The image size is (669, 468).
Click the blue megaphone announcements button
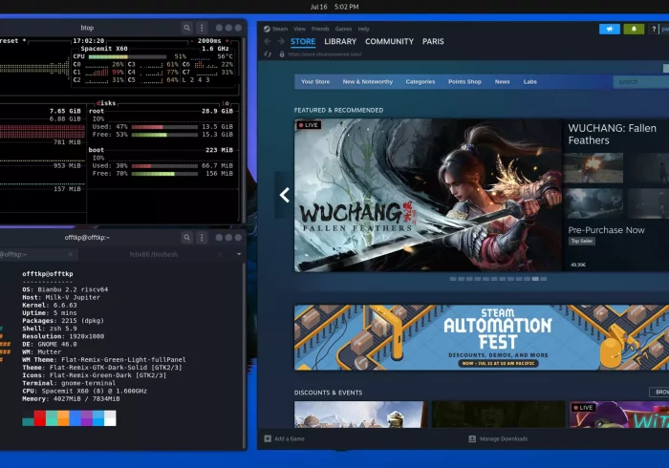click(610, 29)
